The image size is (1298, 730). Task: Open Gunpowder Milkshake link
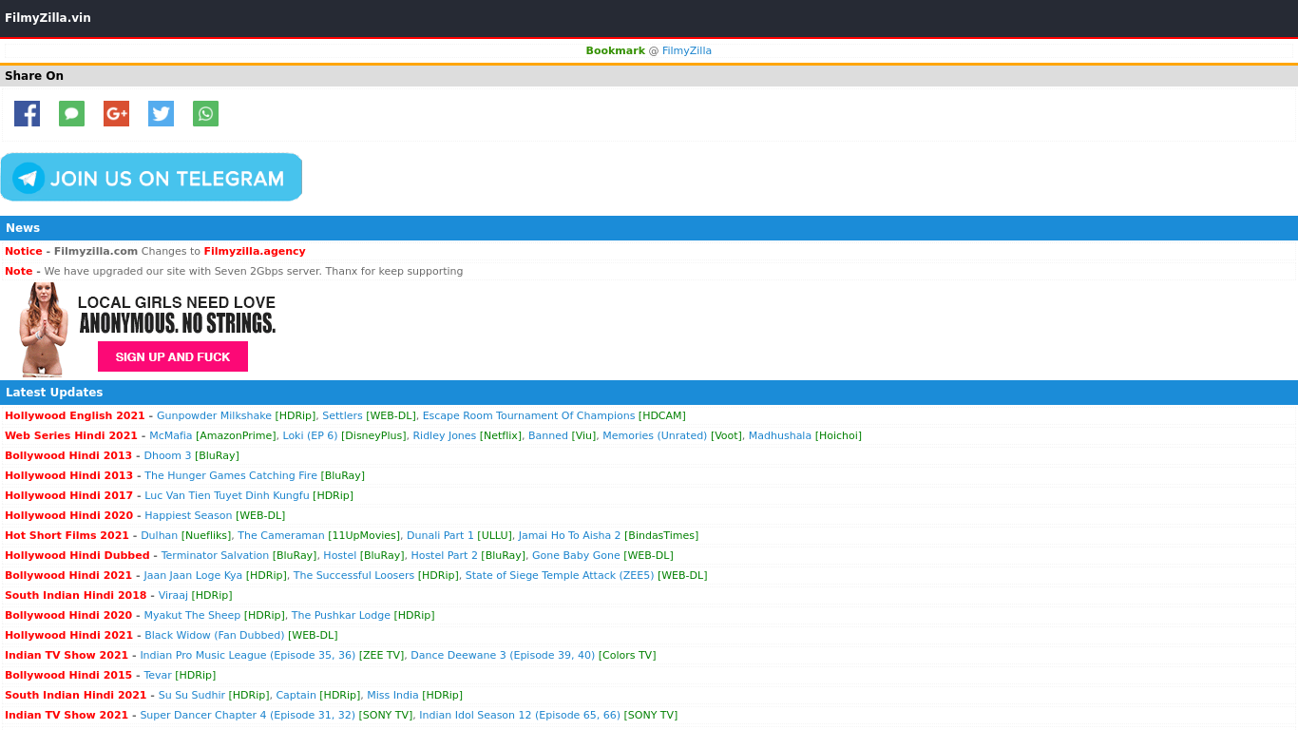tap(214, 416)
